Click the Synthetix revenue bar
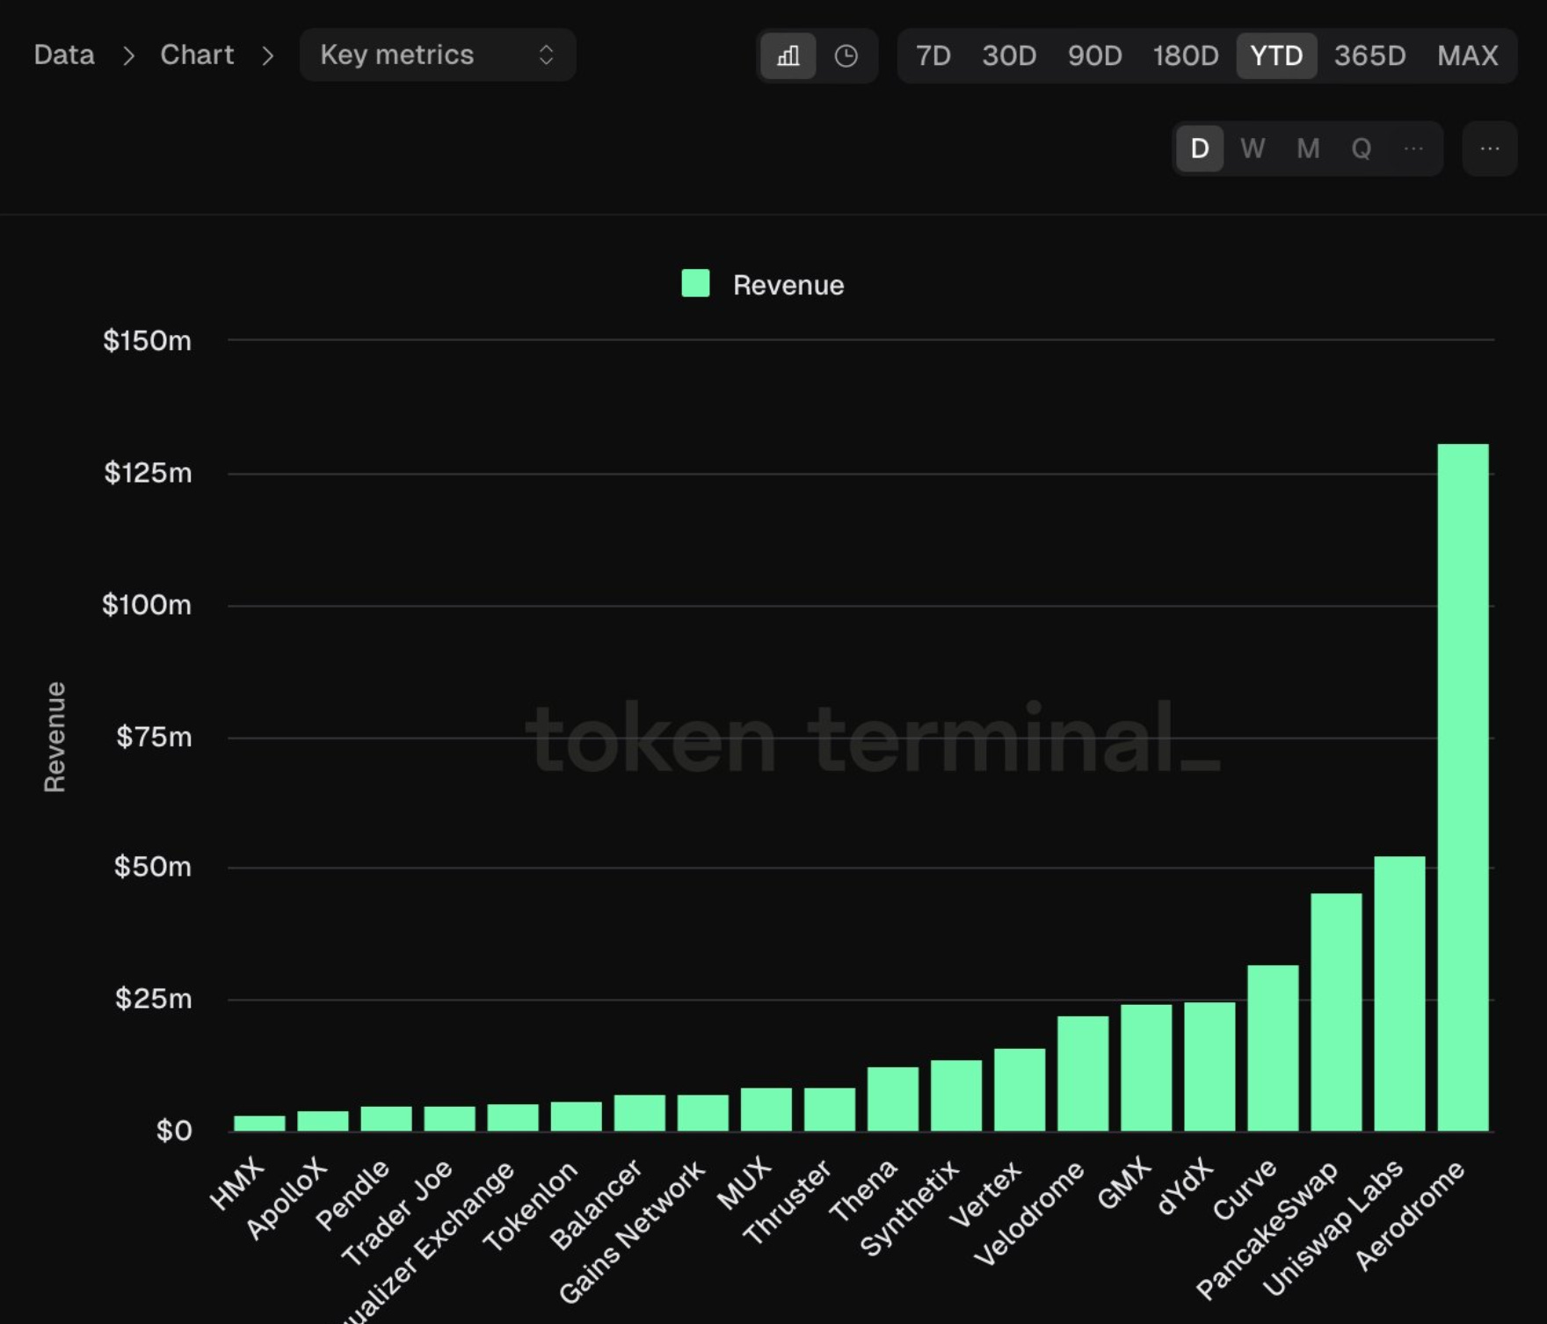1547x1324 pixels. coord(956,1095)
